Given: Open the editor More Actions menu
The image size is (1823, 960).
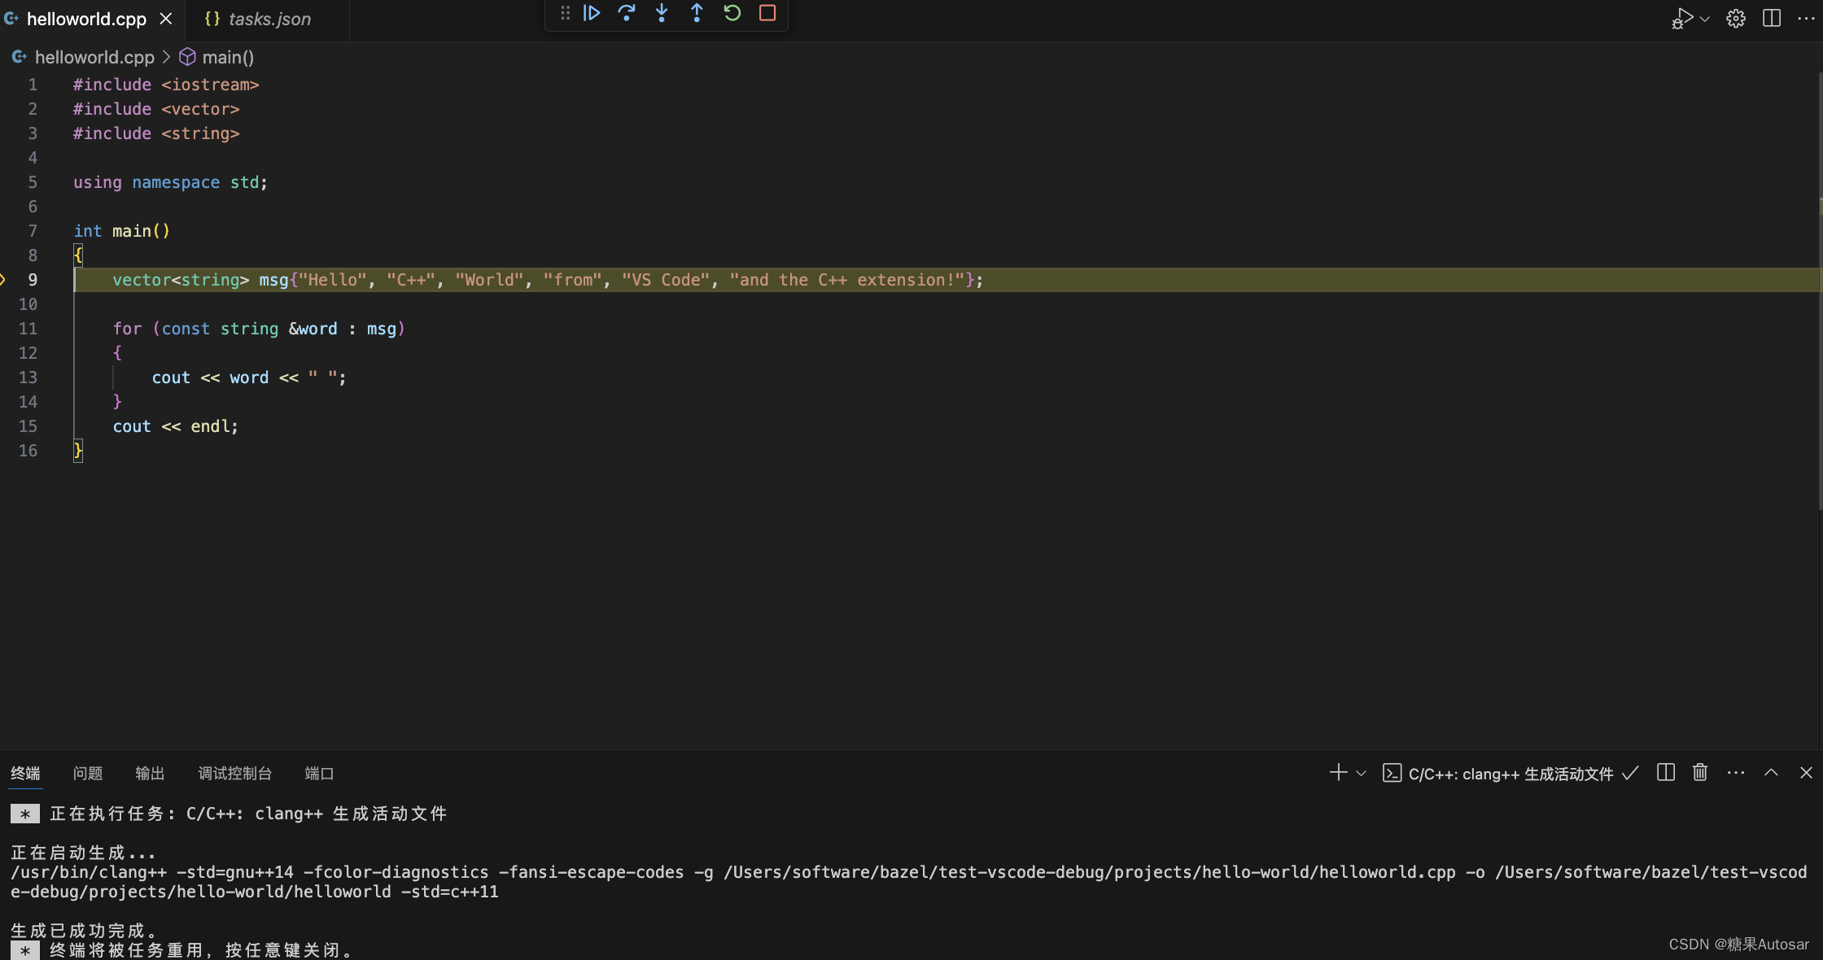Looking at the screenshot, I should tap(1806, 18).
